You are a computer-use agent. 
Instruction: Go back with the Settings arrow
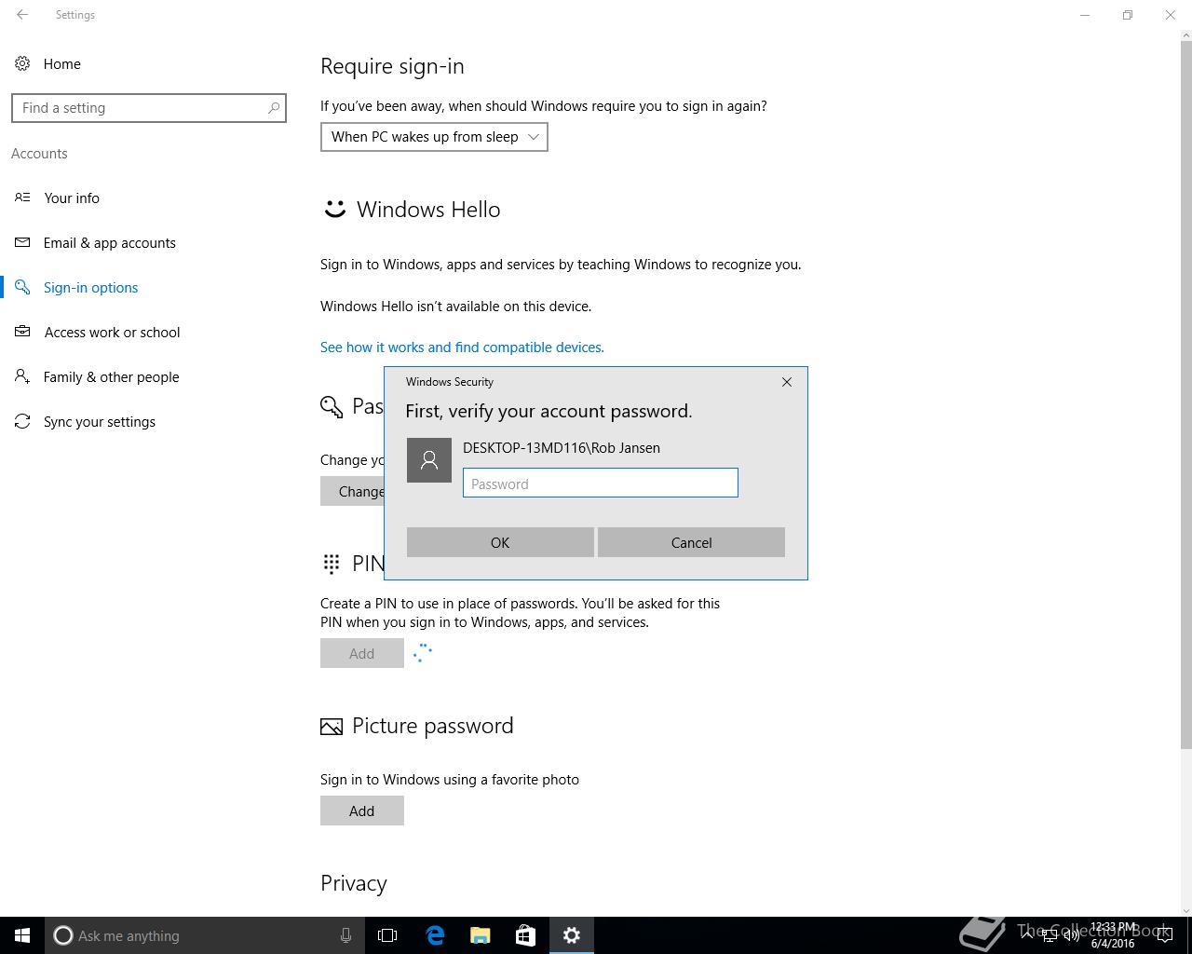22,15
